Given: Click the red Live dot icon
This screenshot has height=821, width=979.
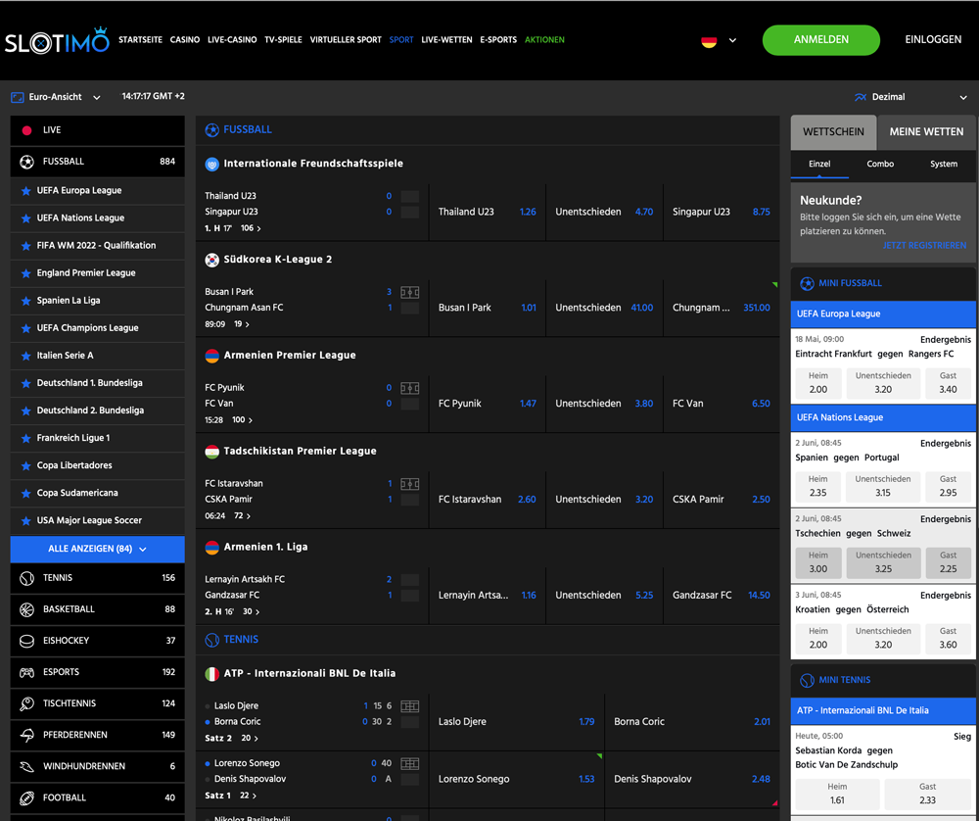Looking at the screenshot, I should [x=26, y=130].
